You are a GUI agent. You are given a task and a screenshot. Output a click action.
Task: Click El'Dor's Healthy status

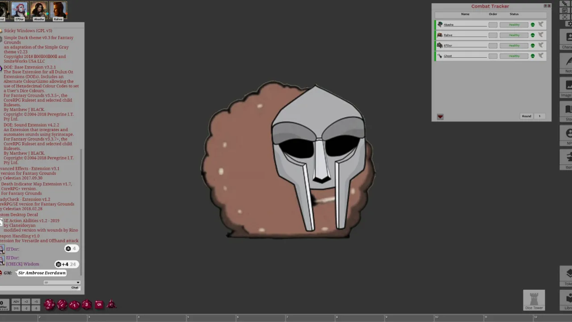tap(514, 45)
